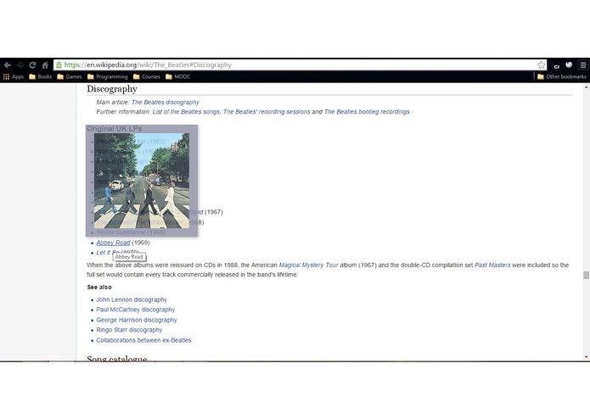Open List of the Beatles songs link
The height and width of the screenshot is (419, 590).
(186, 112)
